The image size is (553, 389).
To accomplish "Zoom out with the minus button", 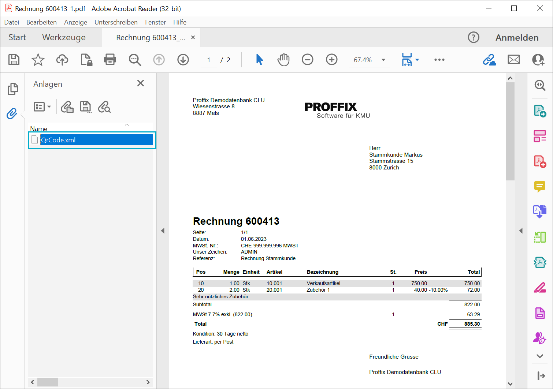I will (x=308, y=60).
